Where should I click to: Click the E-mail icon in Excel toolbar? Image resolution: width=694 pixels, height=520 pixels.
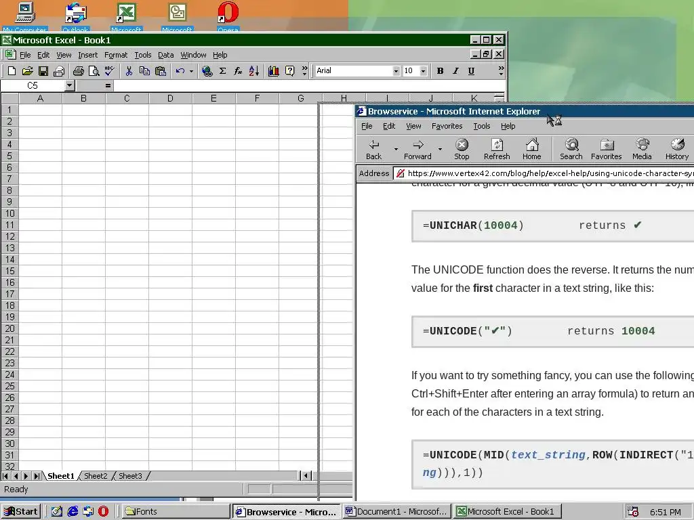pos(59,70)
